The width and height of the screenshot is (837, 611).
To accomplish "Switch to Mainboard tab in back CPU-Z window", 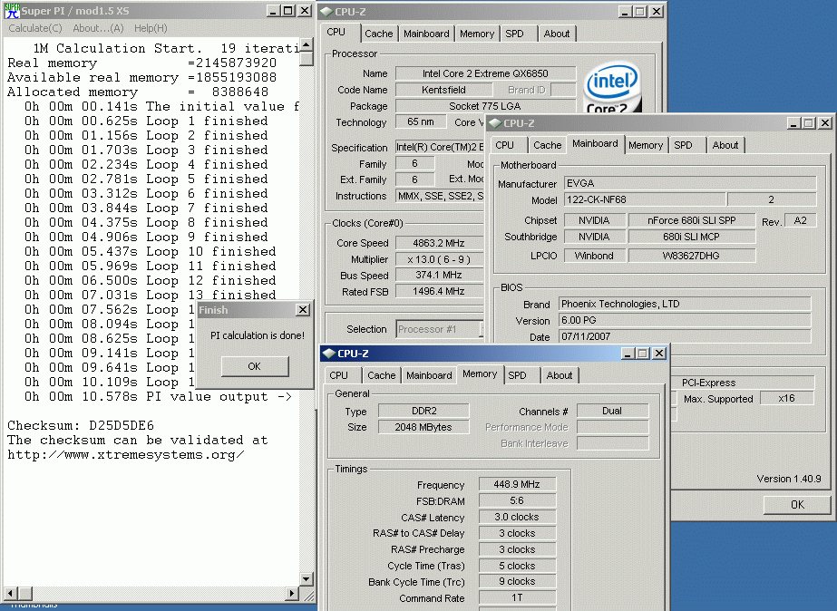I will point(426,34).
